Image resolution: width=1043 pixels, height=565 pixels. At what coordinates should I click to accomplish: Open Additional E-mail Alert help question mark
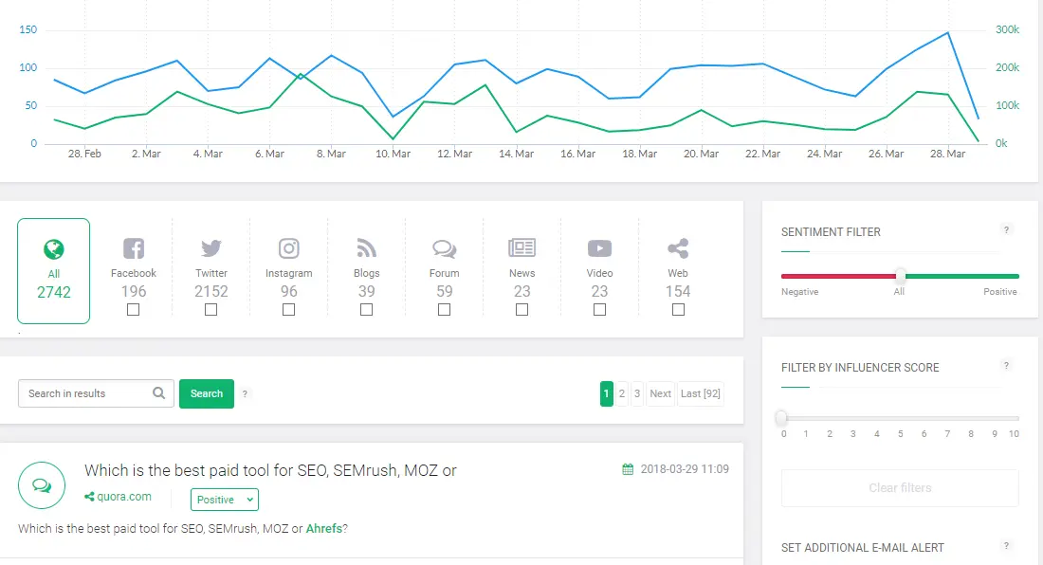[1006, 546]
